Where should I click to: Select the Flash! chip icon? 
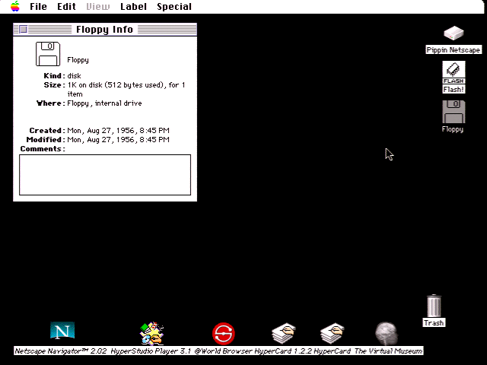click(454, 73)
